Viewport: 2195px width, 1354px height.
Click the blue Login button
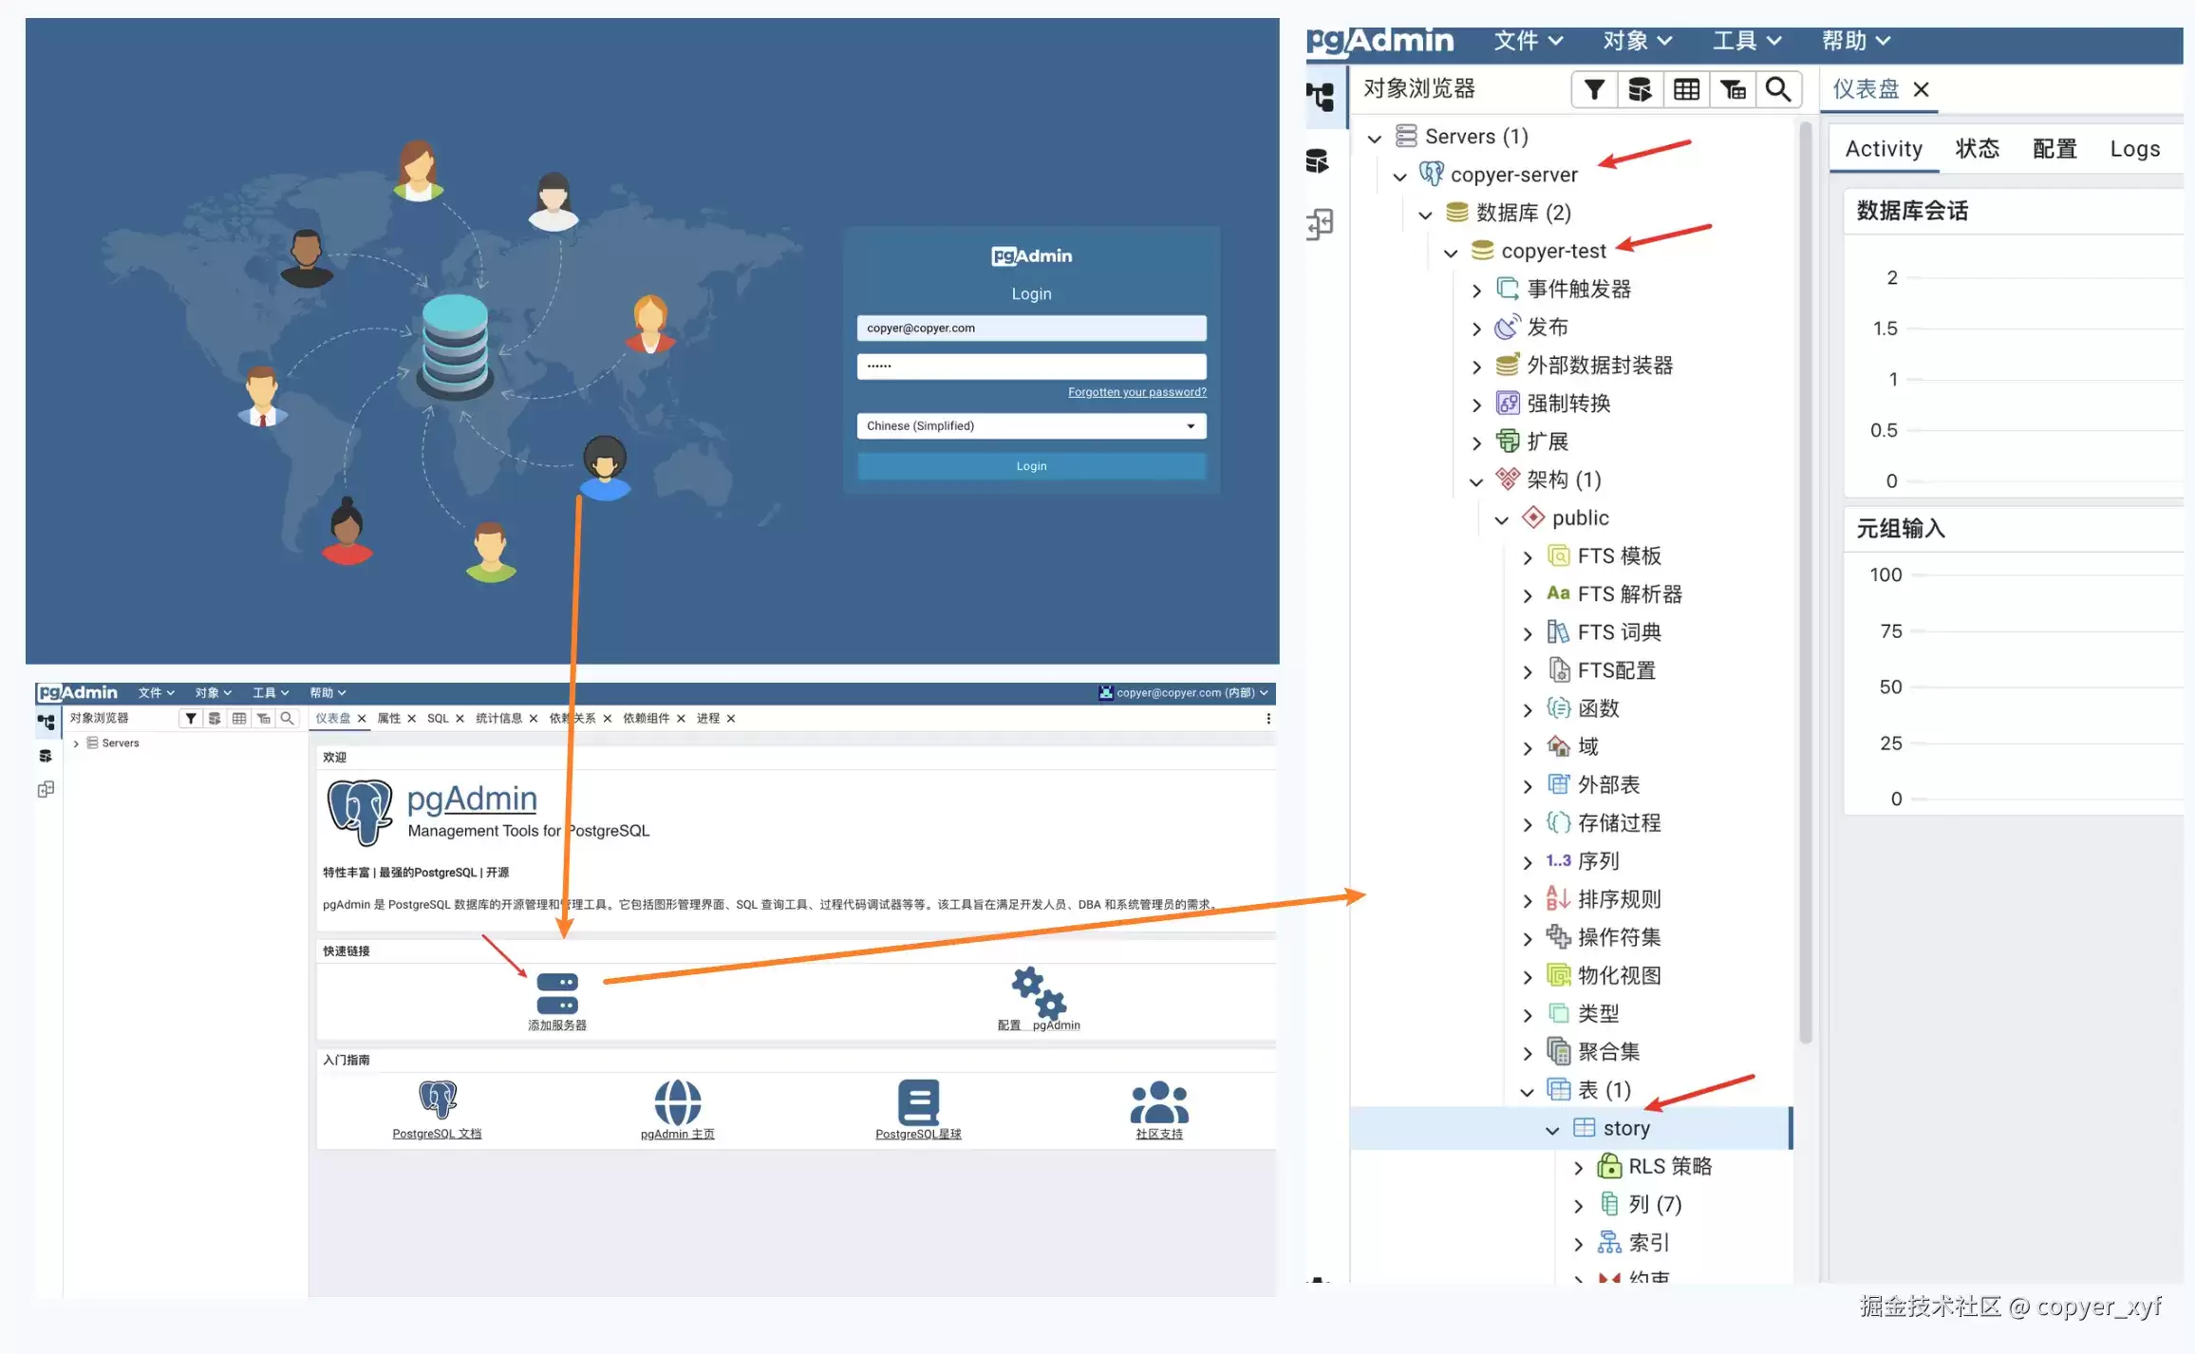pyautogui.click(x=1031, y=466)
